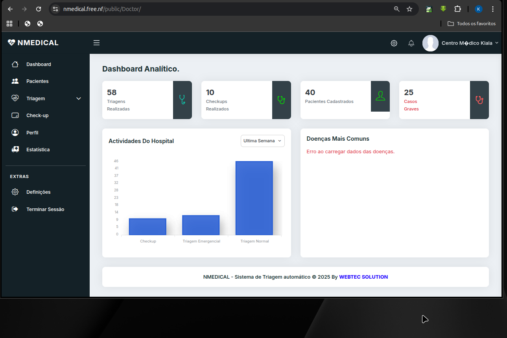Open settings gear icon in top header
This screenshot has height=338, width=507.
[x=394, y=43]
